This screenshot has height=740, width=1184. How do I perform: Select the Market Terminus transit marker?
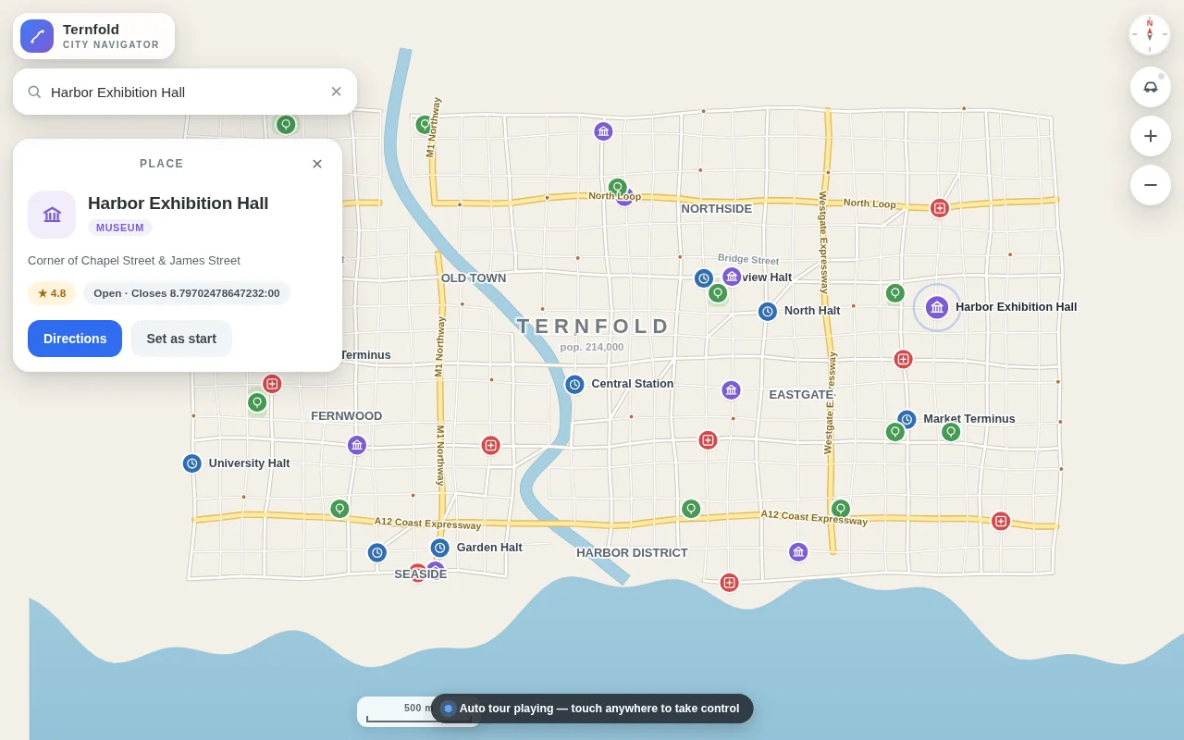pyautogui.click(x=906, y=419)
